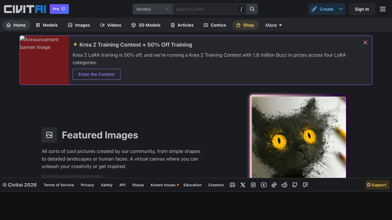This screenshot has height=220, width=392.
Task: Expand the Create dropdown chevron
Action: click(x=341, y=9)
